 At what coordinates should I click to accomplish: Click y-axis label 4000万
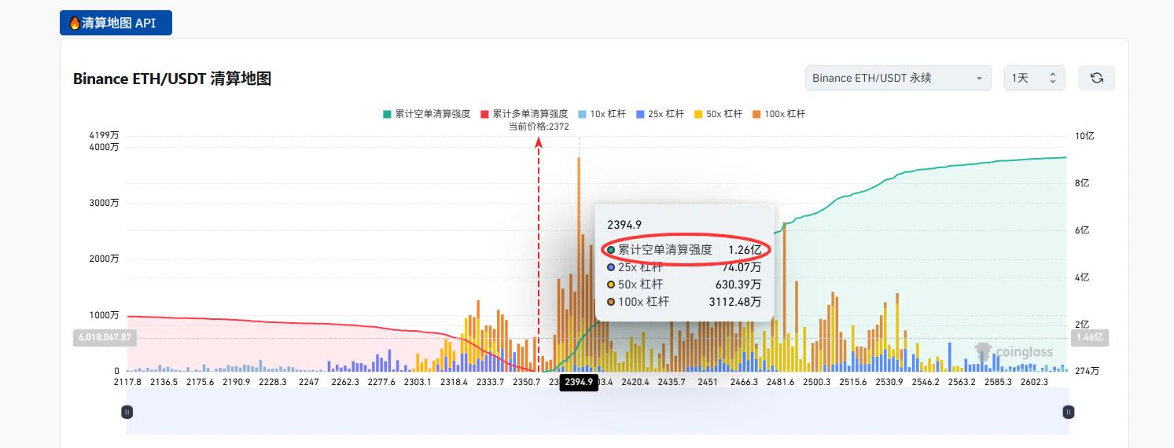click(x=105, y=147)
